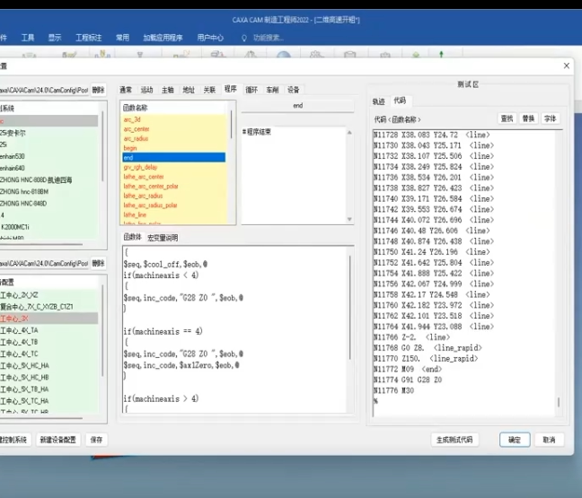Select the 程序 tab
This screenshot has height=498, width=582.
tap(231, 89)
